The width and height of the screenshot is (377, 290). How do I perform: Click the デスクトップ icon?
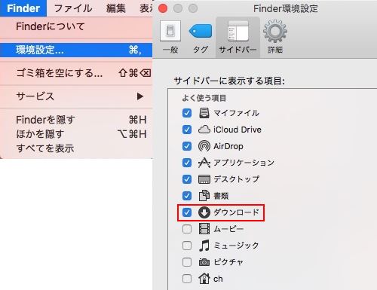[204, 179]
